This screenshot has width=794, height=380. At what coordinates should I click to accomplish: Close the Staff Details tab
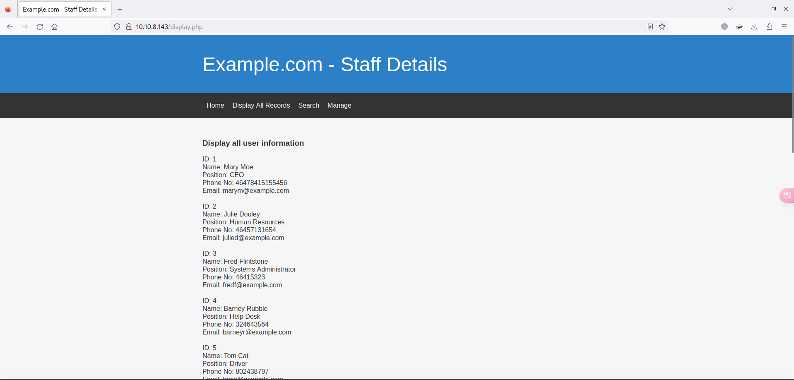point(104,9)
